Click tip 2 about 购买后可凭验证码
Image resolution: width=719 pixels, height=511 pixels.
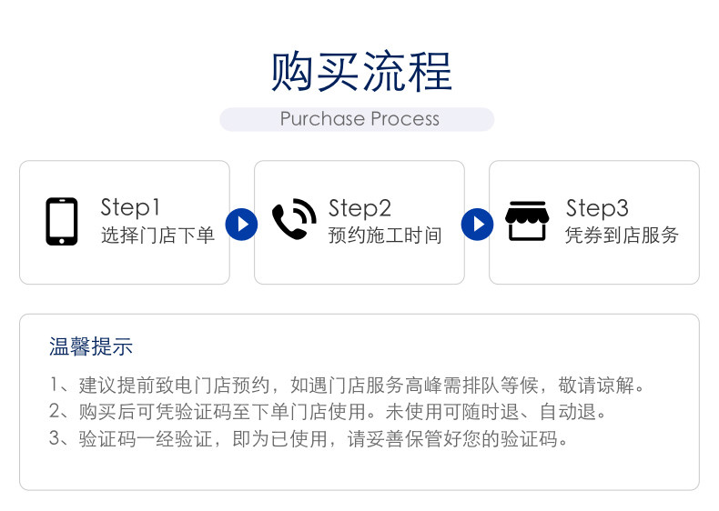(x=328, y=412)
